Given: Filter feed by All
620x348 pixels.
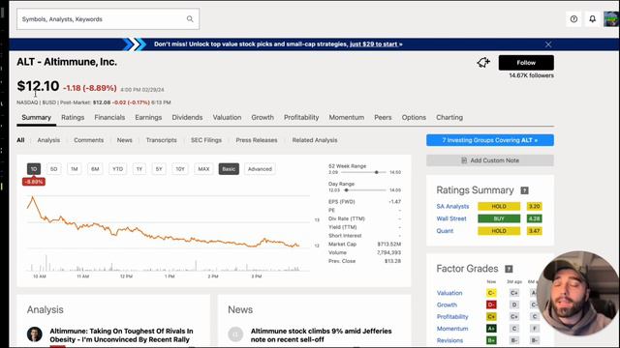Looking at the screenshot, I should click(x=20, y=140).
